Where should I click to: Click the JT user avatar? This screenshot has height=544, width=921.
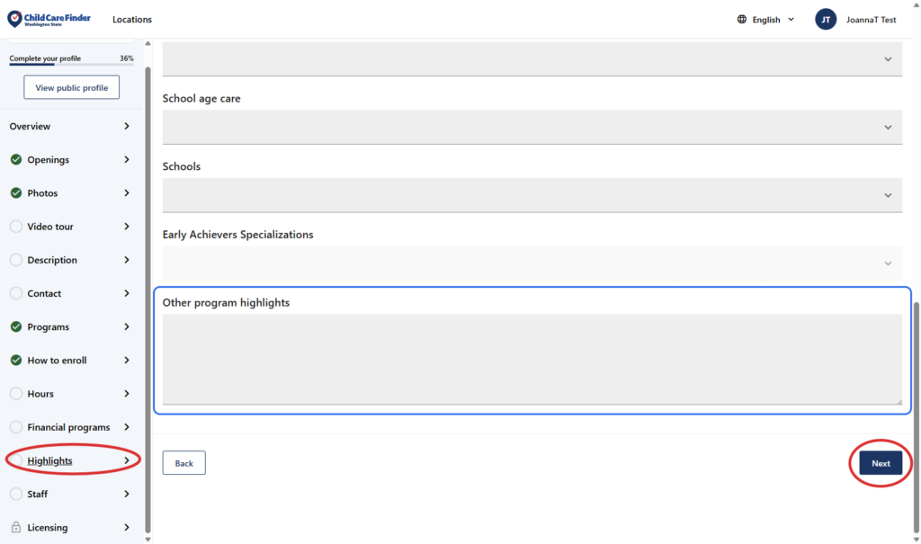[x=826, y=20]
